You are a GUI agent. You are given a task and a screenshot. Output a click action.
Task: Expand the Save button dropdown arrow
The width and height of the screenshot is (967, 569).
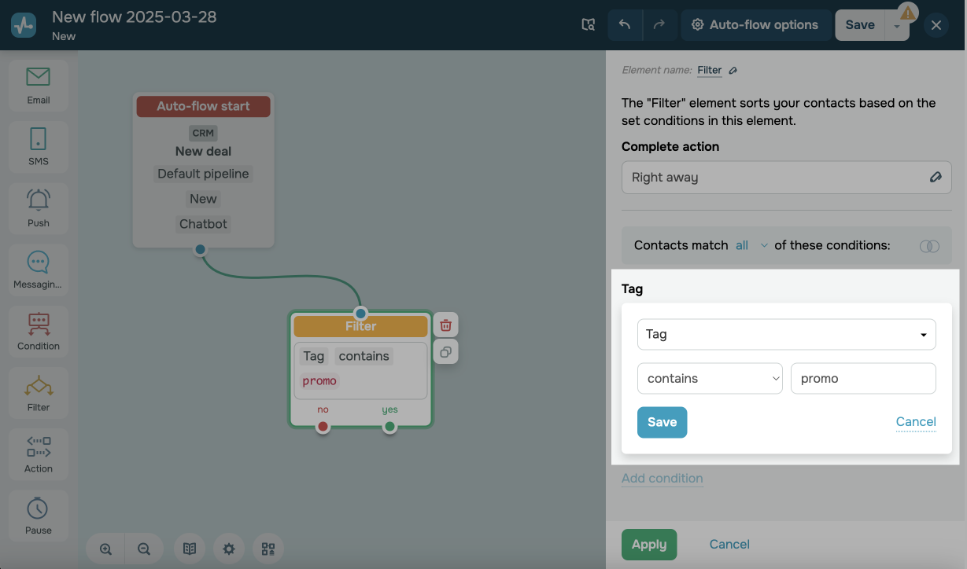tap(897, 25)
